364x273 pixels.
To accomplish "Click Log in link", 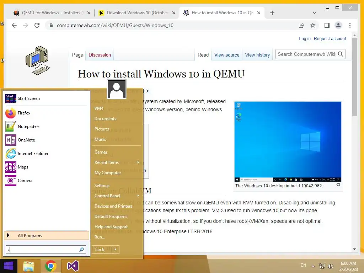I will (x=305, y=38).
